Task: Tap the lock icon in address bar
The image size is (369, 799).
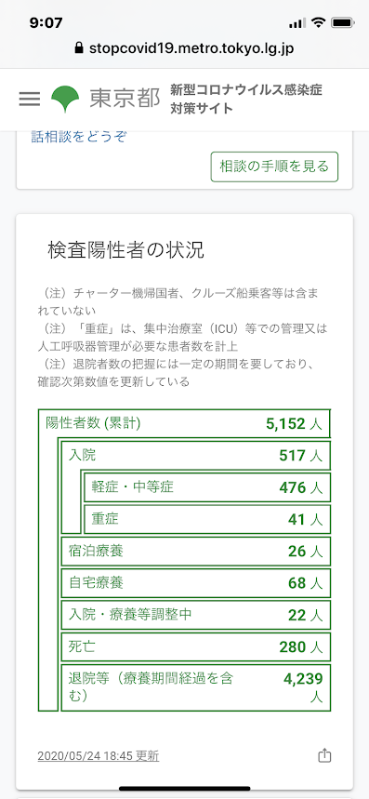Action: 78,48
